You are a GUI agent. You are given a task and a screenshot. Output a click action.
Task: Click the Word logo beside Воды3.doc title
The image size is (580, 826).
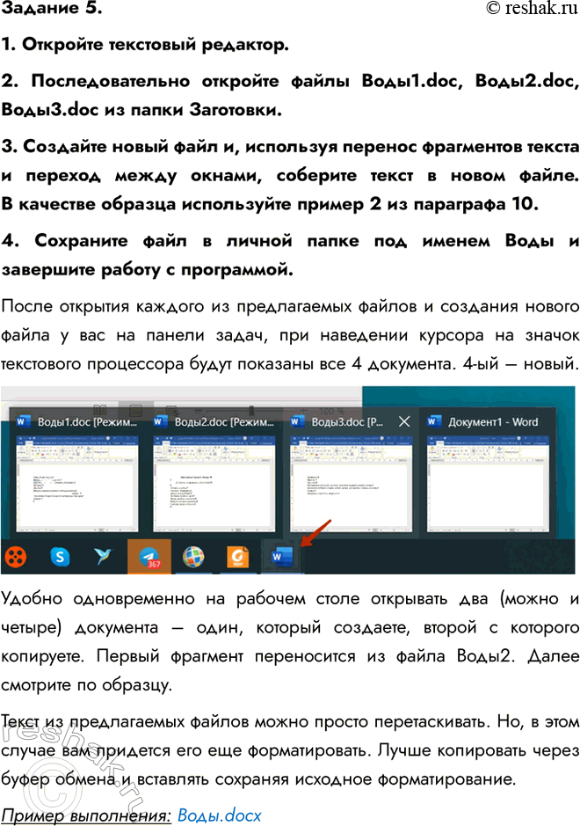click(x=296, y=422)
